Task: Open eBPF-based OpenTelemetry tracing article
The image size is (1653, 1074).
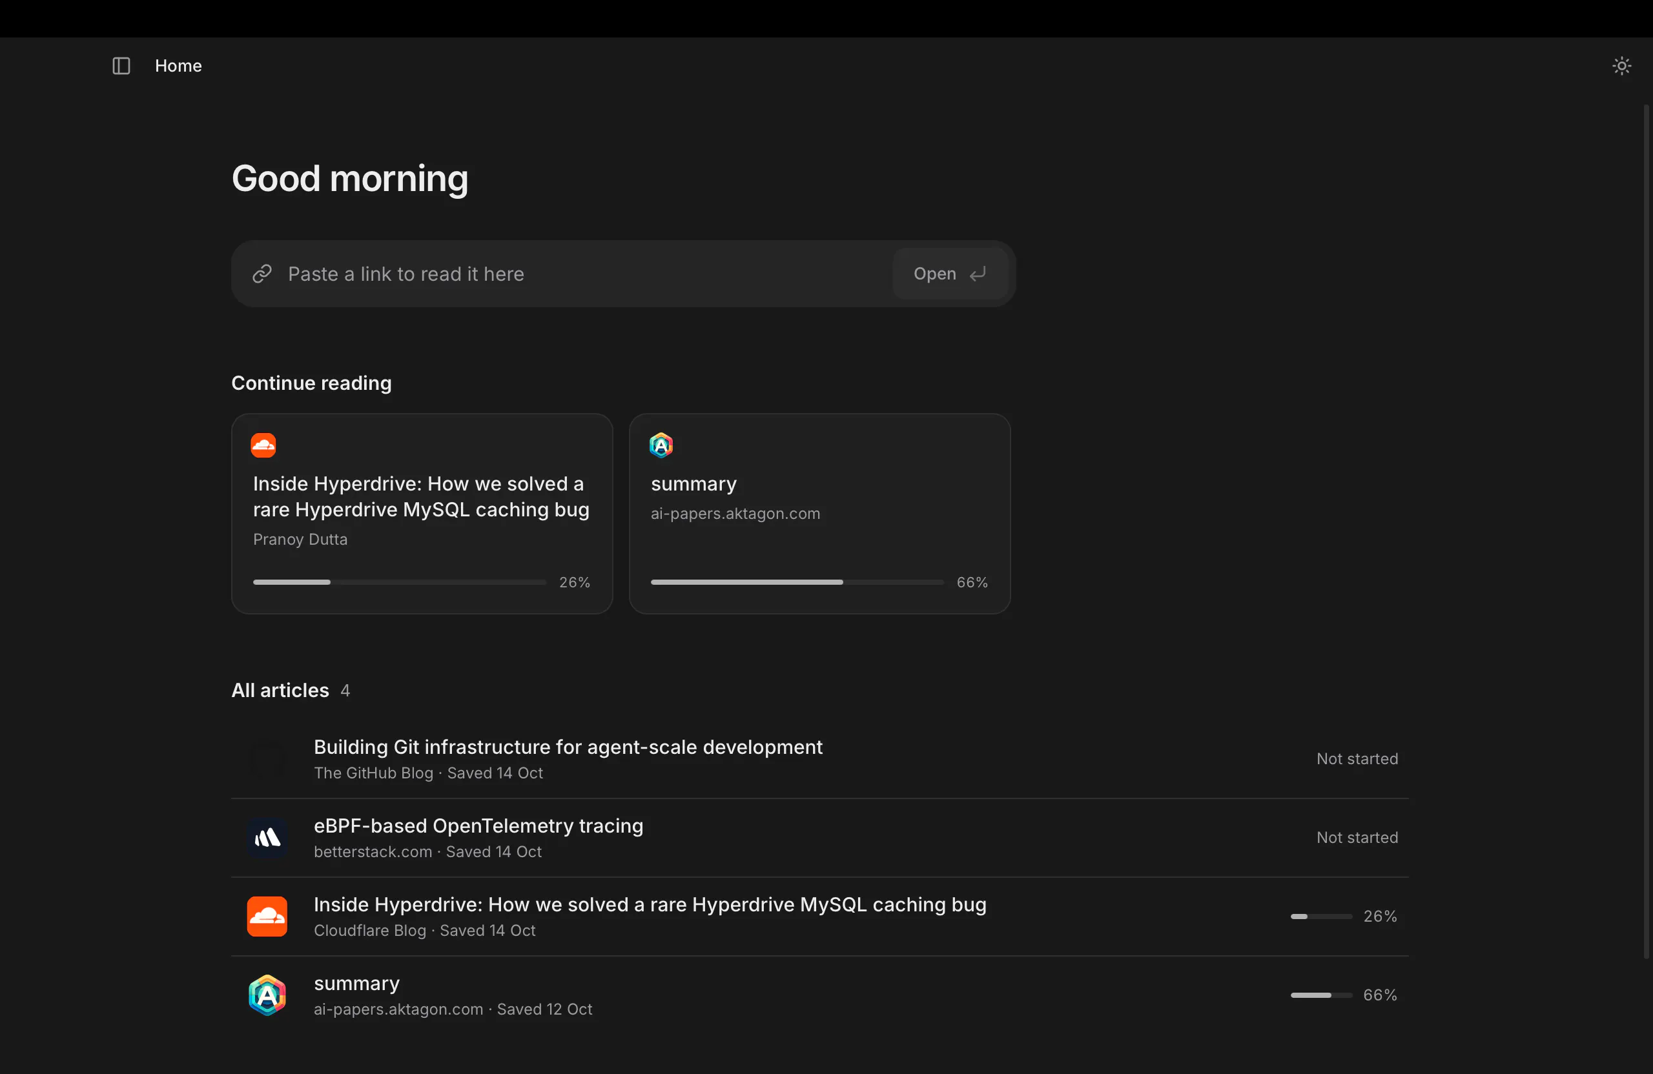Action: coord(819,838)
